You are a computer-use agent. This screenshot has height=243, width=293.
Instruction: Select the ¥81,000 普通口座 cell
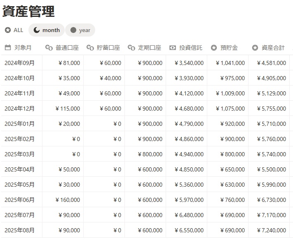63,63
